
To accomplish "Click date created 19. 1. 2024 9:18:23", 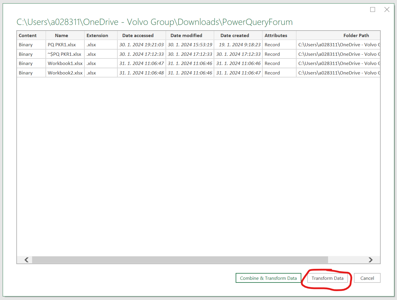I will coord(240,45).
